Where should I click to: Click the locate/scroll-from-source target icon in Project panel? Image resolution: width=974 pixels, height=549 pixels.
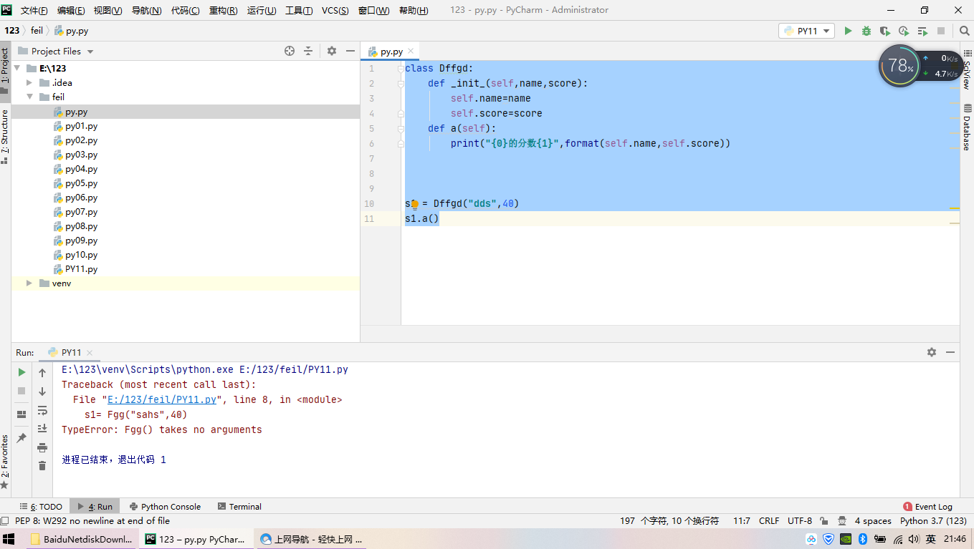(290, 51)
